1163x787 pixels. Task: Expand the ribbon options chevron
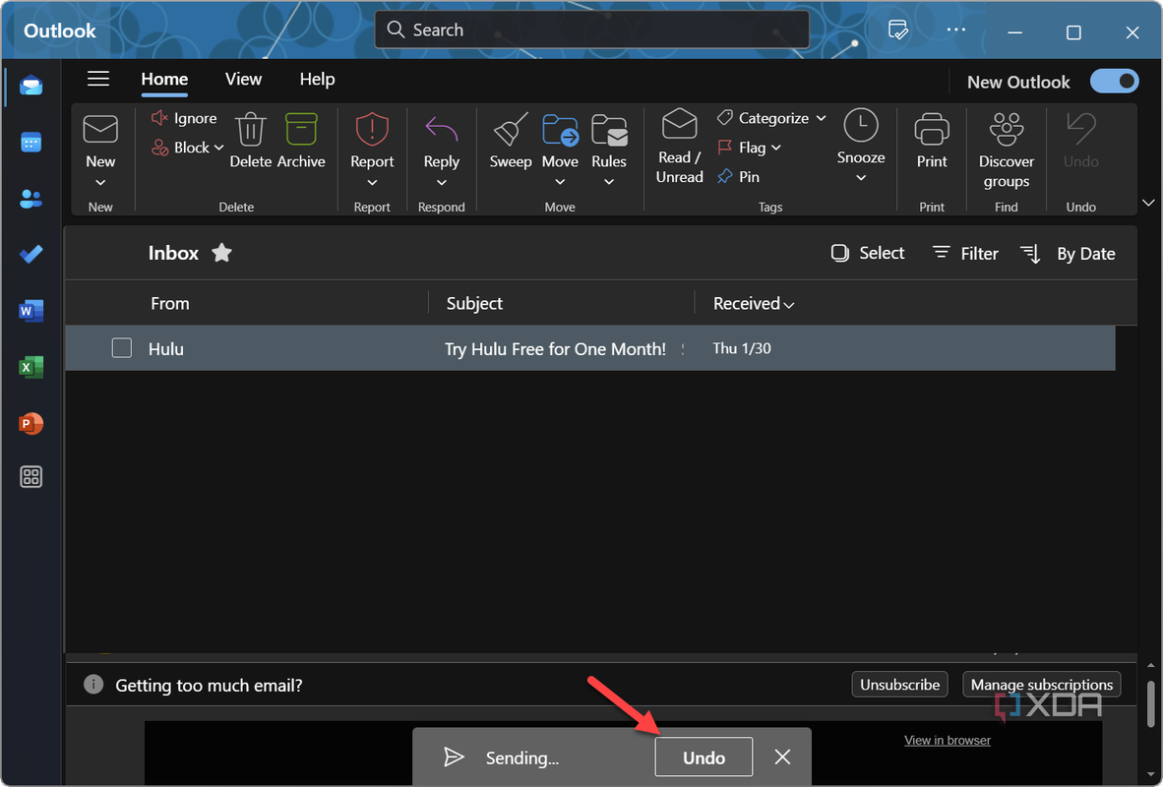pos(1148,203)
